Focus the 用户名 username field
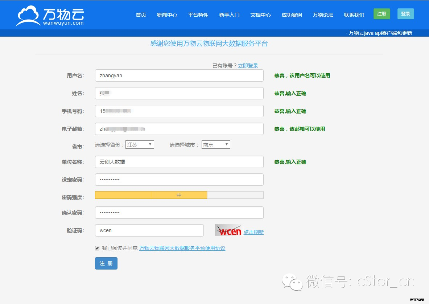This screenshot has width=429, height=304. [x=179, y=75]
